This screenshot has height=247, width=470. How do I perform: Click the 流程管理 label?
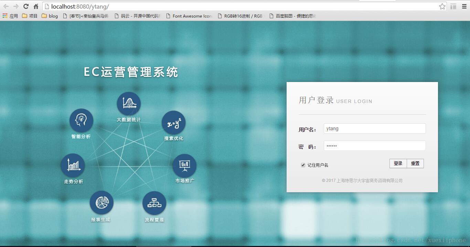pyautogui.click(x=154, y=220)
